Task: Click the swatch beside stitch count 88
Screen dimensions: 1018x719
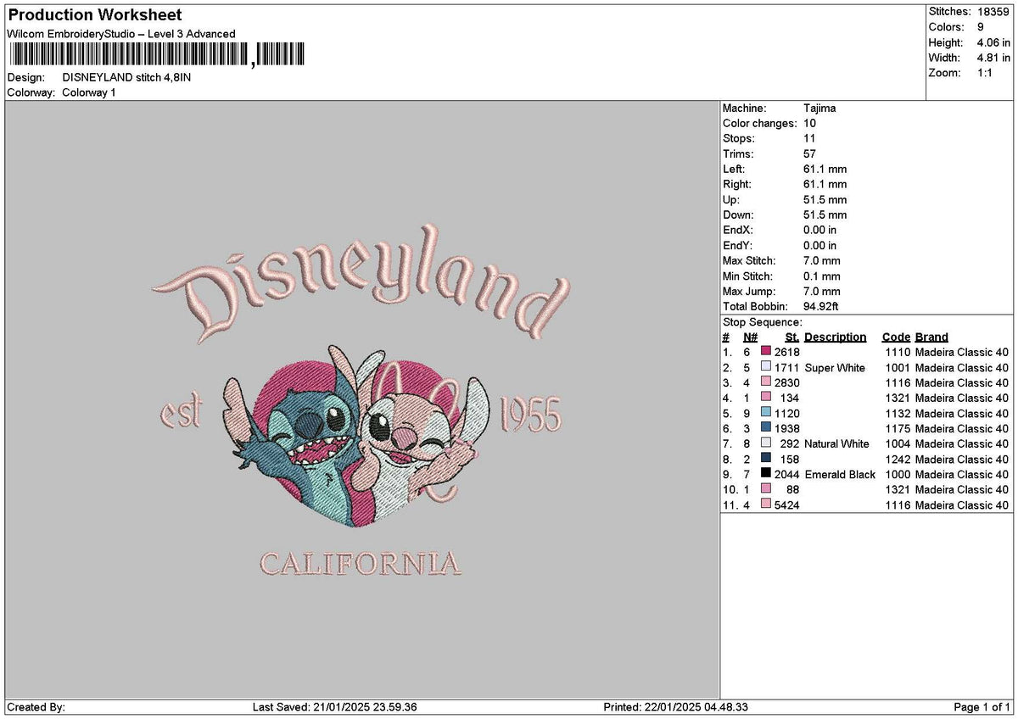Action: click(766, 489)
